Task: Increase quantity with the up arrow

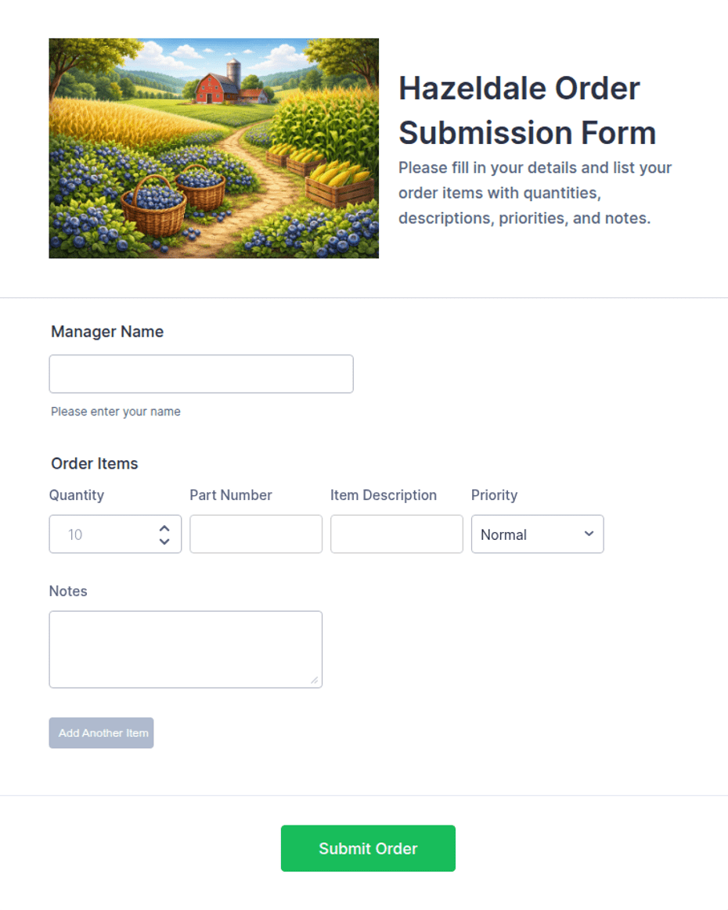Action: [x=164, y=529]
